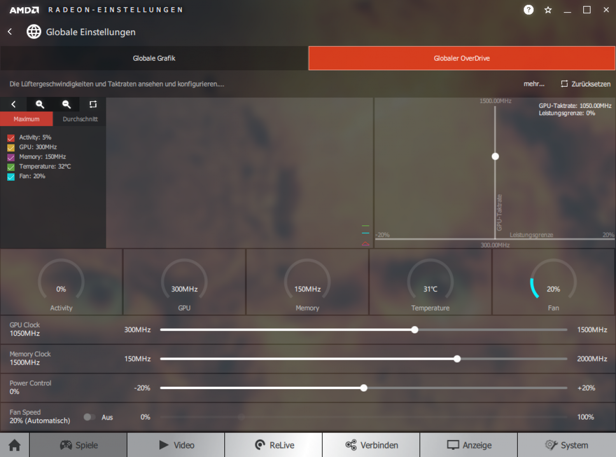Screen dimensions: 616x457
Task: Click the +20% Power Control maximum label
Action: point(586,388)
